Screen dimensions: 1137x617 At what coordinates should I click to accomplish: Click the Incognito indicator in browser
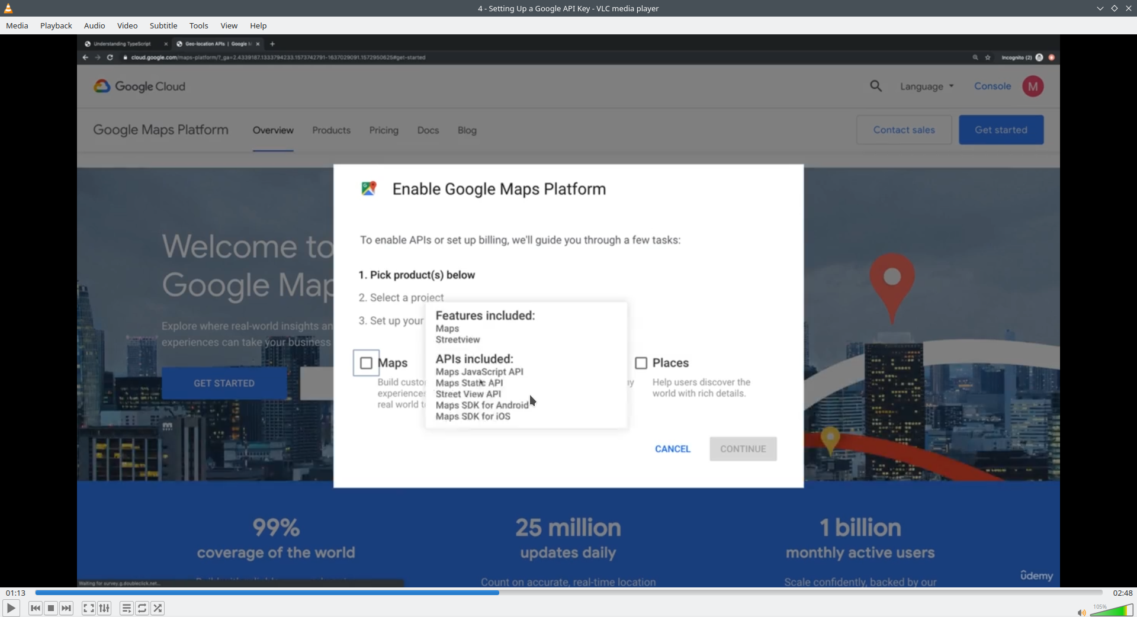tap(1022, 57)
